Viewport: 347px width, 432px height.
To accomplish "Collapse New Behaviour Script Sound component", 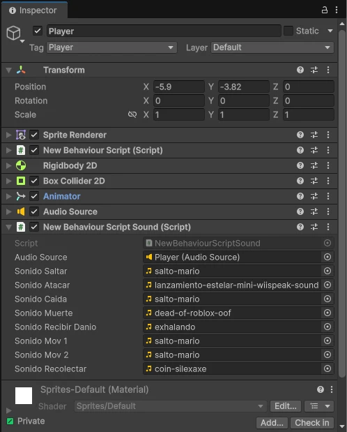I will tap(9, 227).
